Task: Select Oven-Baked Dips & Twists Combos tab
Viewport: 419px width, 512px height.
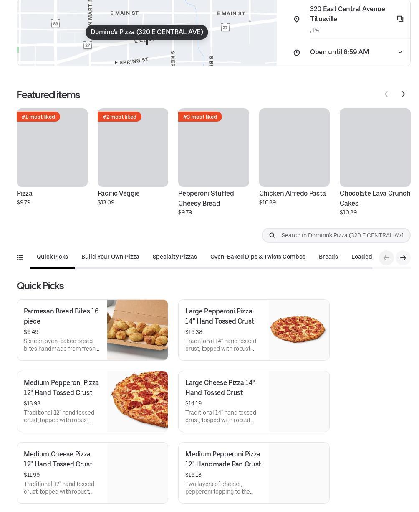Action: [x=258, y=257]
